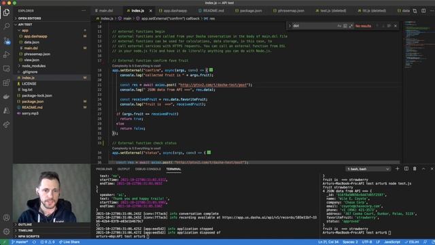Split the editor to the right
This screenshot has height=245, width=435.
pyautogui.click(x=423, y=11)
